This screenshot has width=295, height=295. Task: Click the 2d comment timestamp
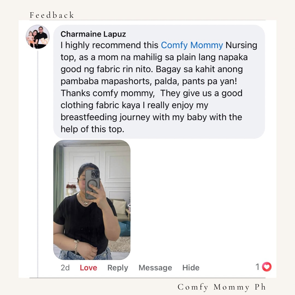65,268
